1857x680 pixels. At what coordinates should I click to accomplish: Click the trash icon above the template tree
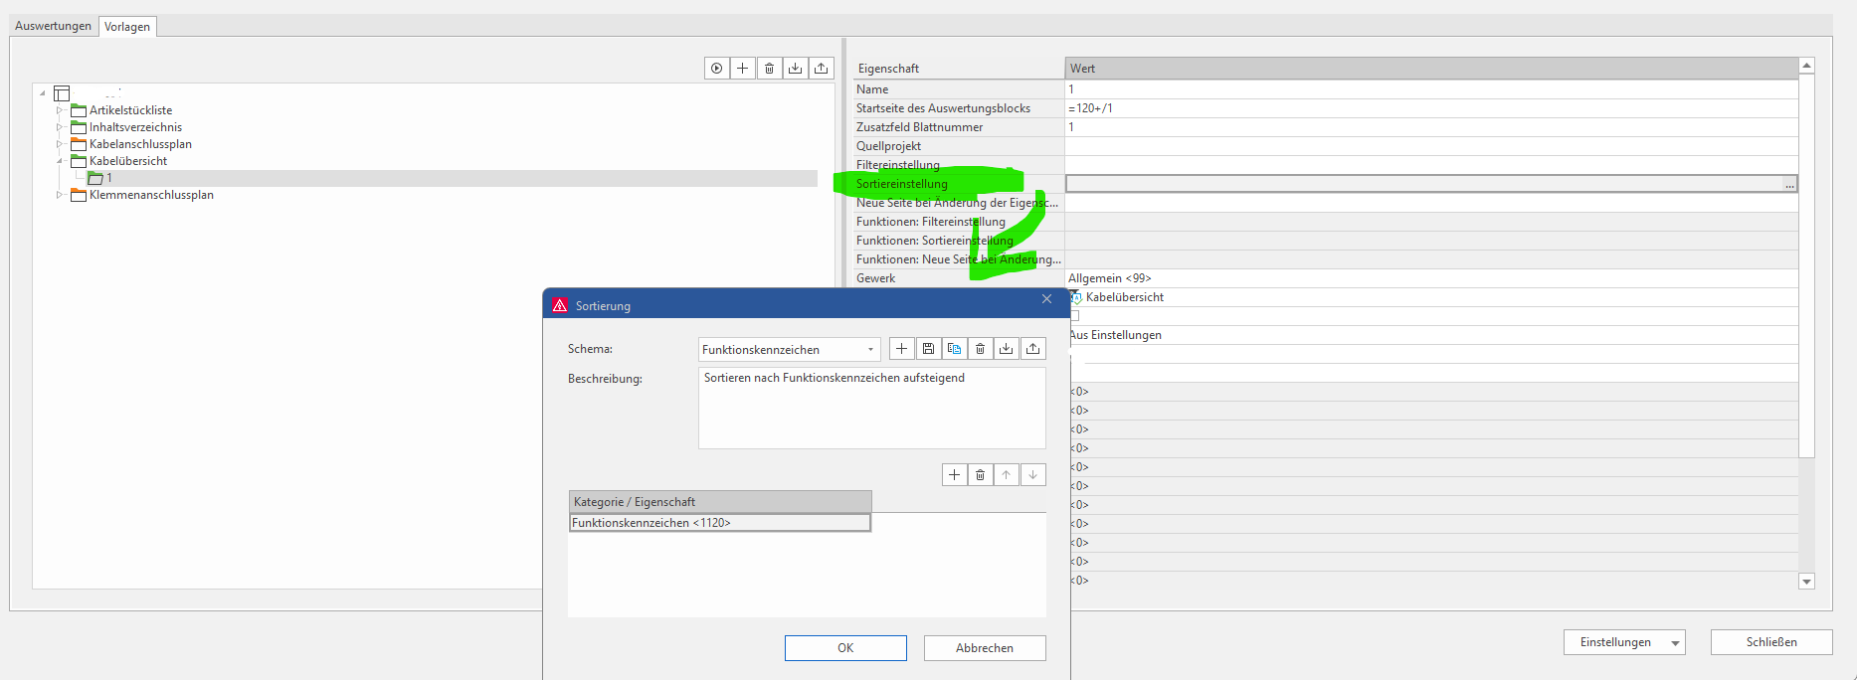click(x=769, y=68)
